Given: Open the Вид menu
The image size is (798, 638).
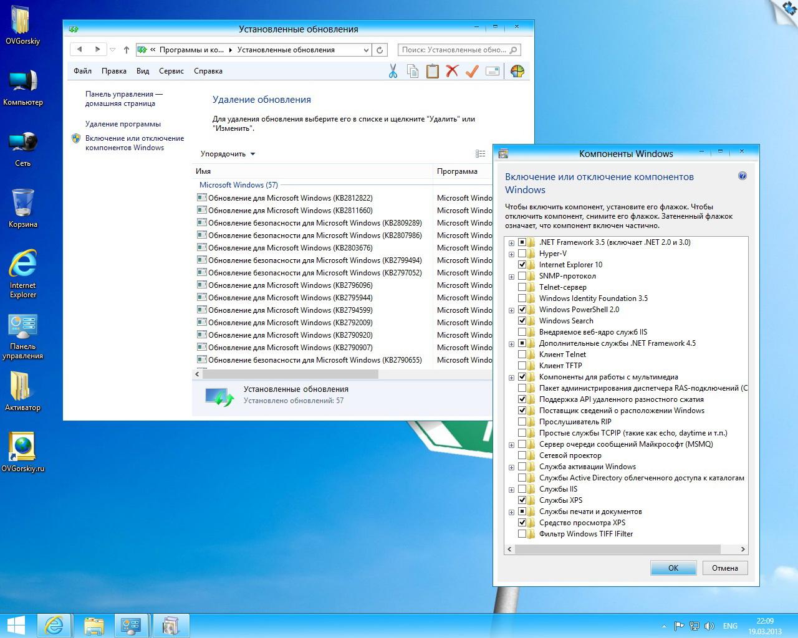Looking at the screenshot, I should point(143,71).
